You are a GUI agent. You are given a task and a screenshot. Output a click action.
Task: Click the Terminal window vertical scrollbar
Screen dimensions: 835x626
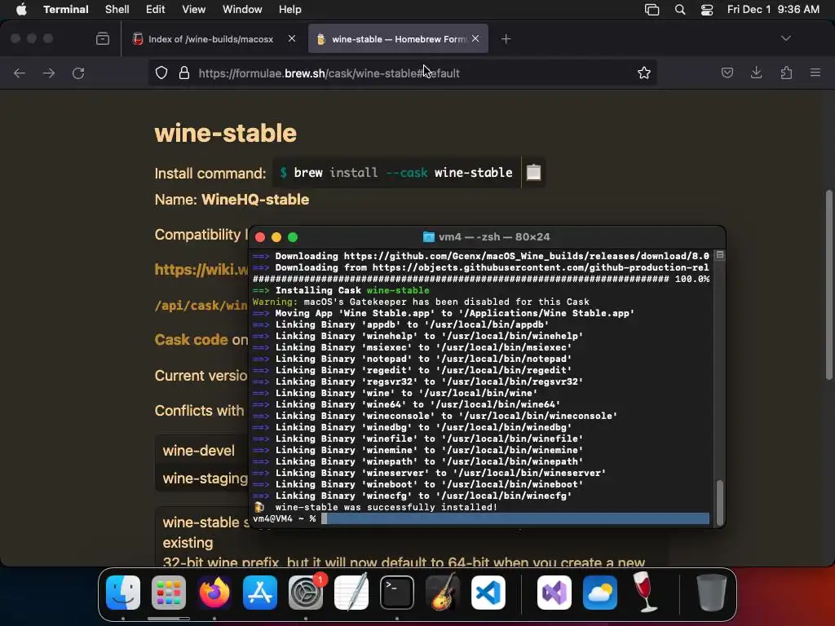pos(720,502)
